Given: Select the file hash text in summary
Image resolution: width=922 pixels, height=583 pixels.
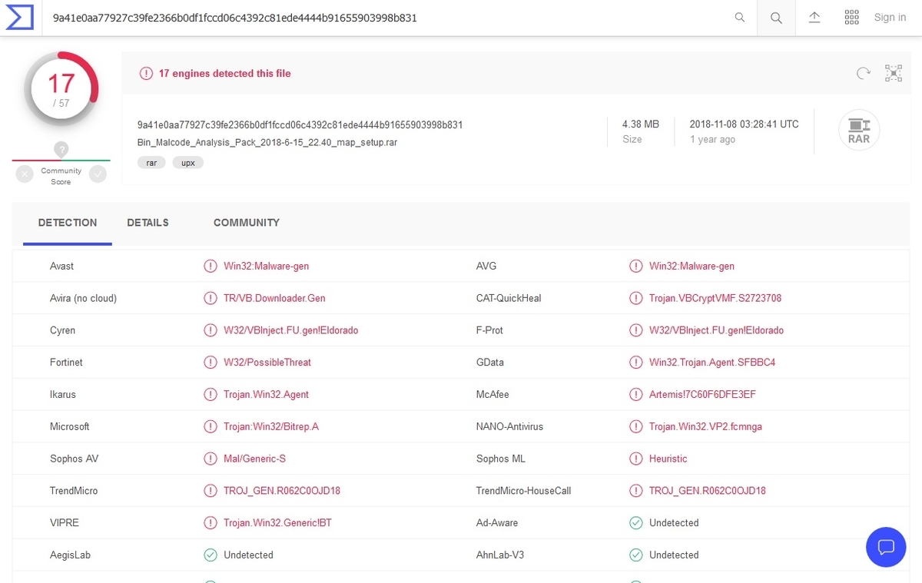Looking at the screenshot, I should 300,125.
